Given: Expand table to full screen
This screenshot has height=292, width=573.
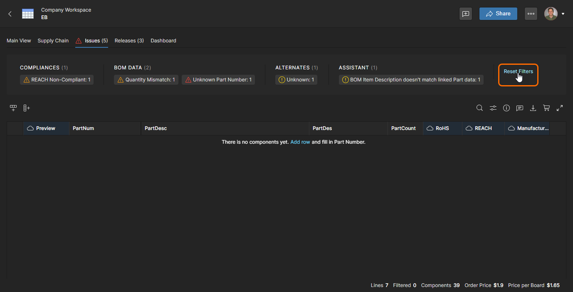Looking at the screenshot, I should click(560, 108).
